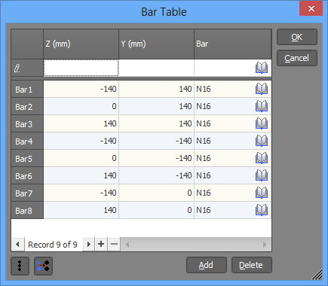The width and height of the screenshot is (328, 286).
Task: Open bar library icon for Bar8
Action: (x=262, y=210)
